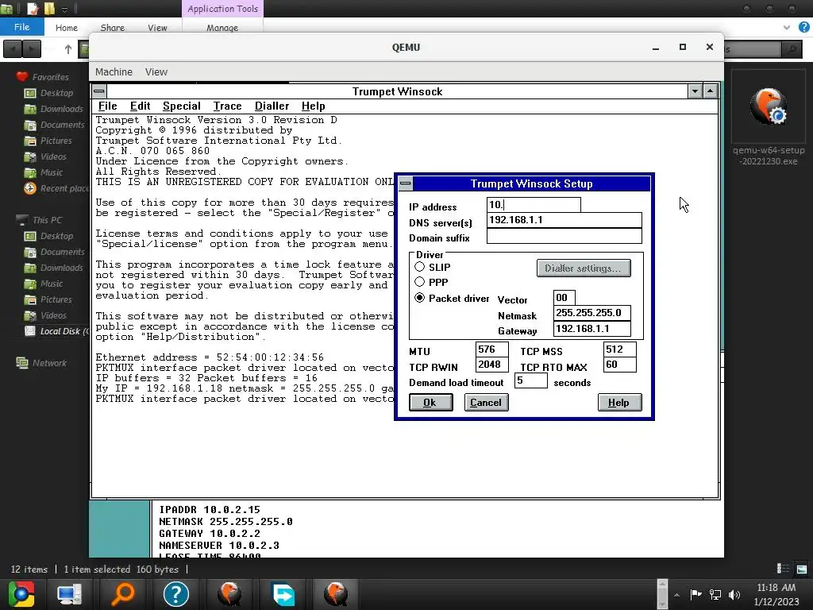
Task: Open Recent places in sidebar
Action: tap(56, 188)
